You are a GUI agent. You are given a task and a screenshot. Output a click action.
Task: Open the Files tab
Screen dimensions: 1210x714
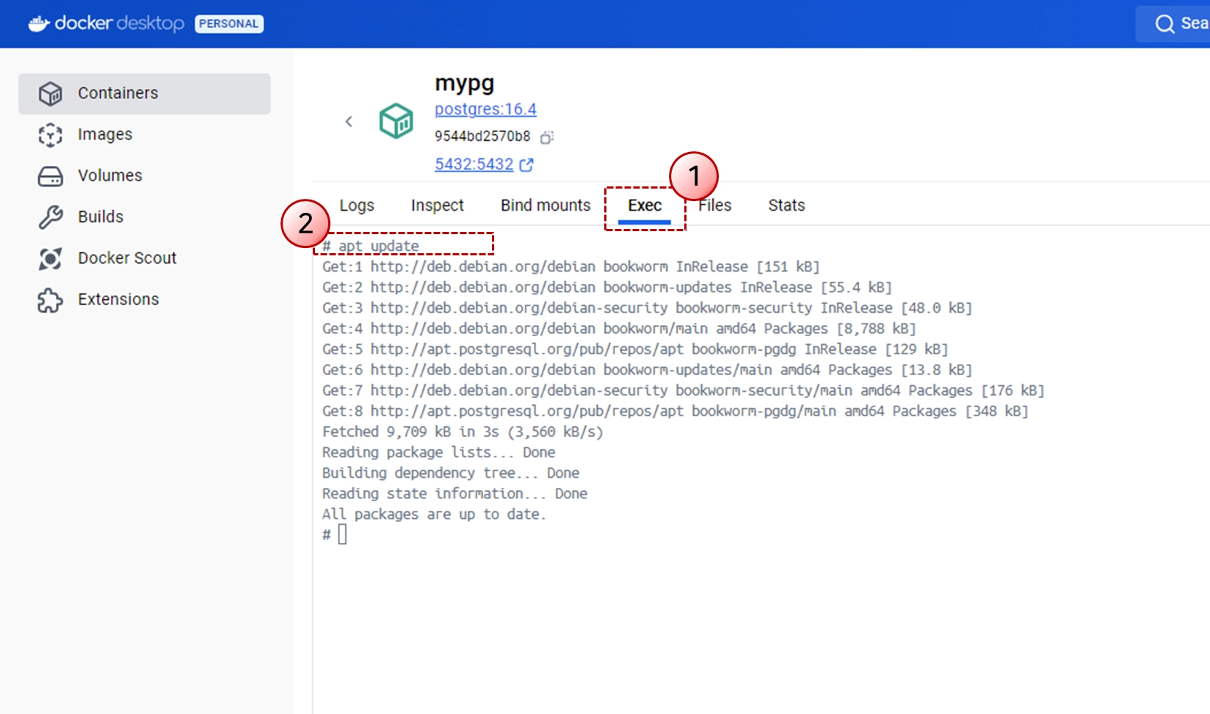[715, 205]
